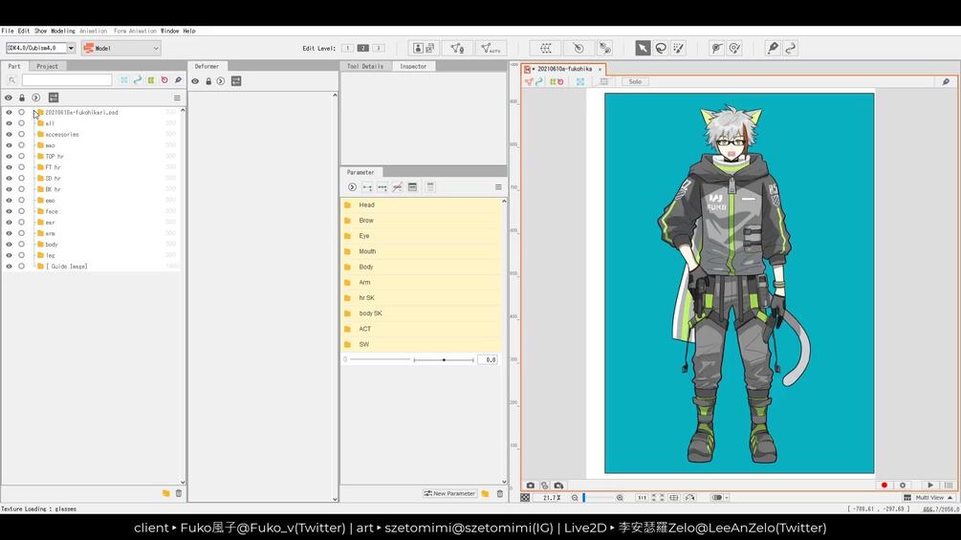Click new parameter group folder icon
The height and width of the screenshot is (540, 961).
(x=485, y=493)
